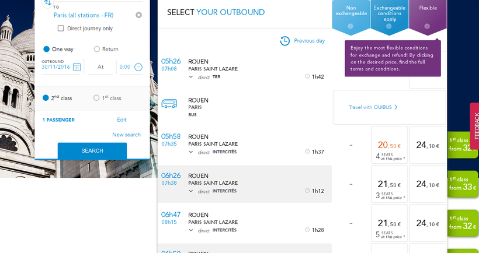Choose 1st class radio option
This screenshot has width=479, height=253.
pos(96,99)
